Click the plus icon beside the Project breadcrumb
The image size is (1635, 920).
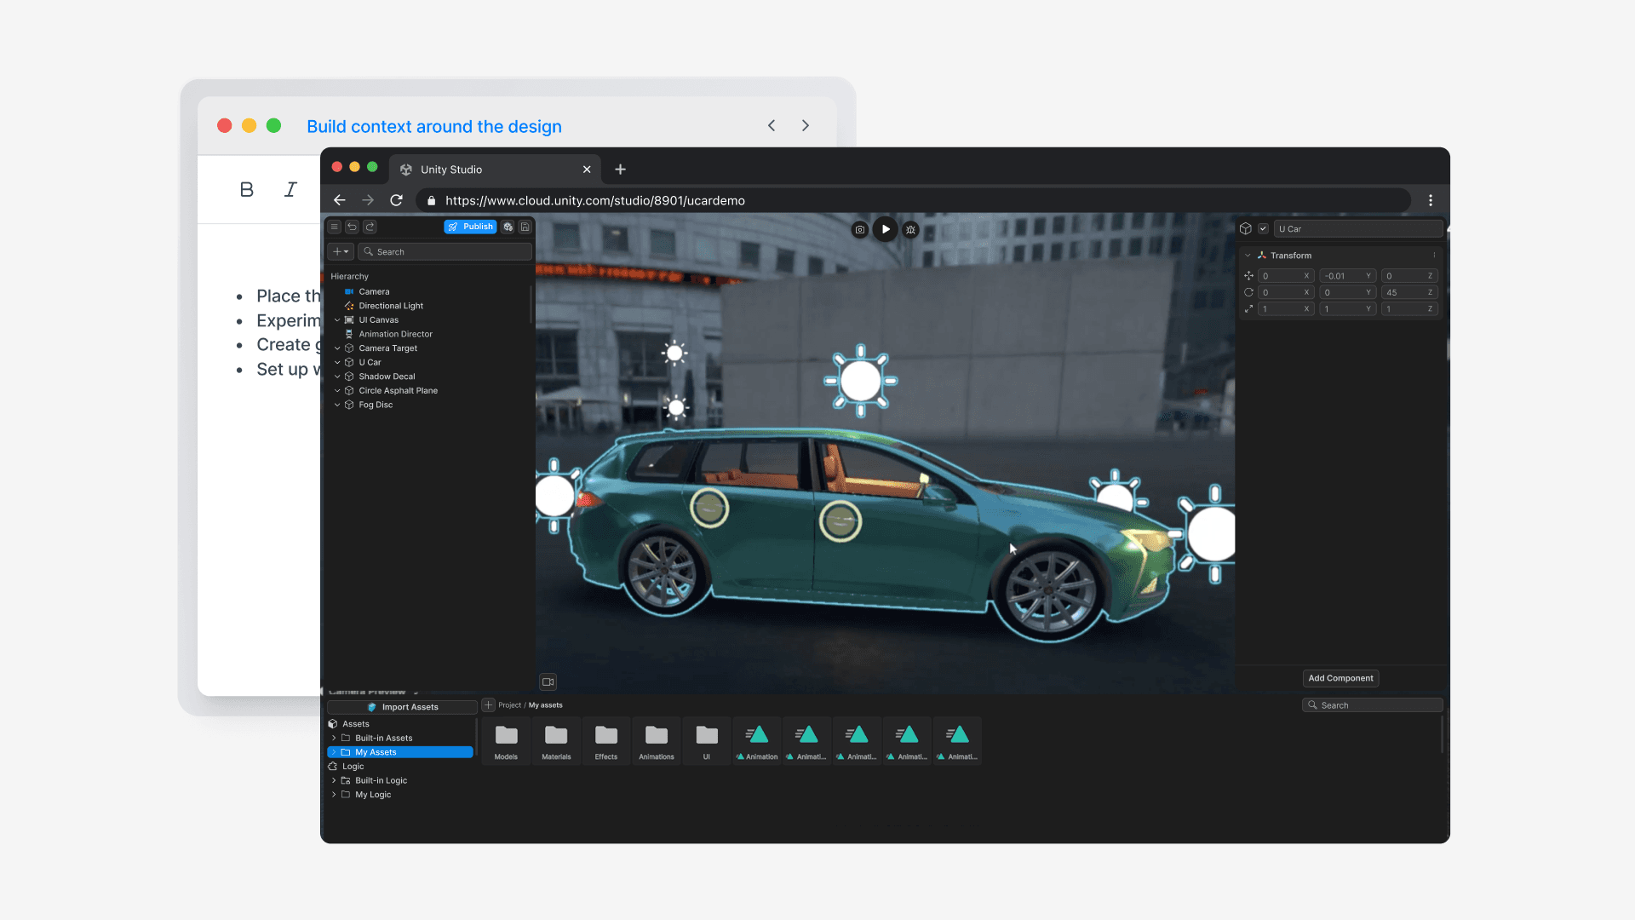click(x=489, y=705)
